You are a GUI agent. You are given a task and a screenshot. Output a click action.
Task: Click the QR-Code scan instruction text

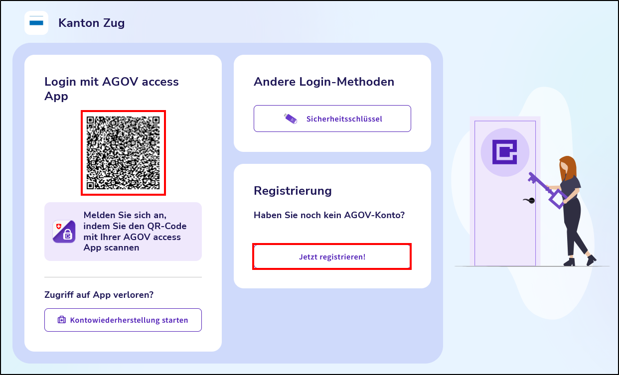click(135, 231)
